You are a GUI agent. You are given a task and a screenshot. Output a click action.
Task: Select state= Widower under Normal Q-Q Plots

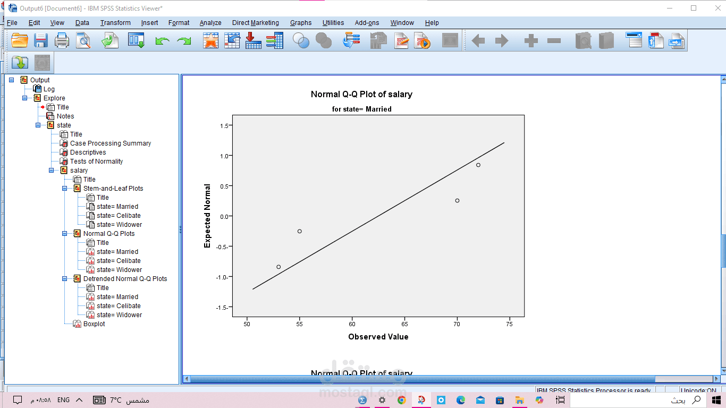(x=120, y=269)
